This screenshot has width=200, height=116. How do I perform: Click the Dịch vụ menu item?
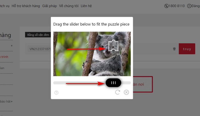point(5,6)
